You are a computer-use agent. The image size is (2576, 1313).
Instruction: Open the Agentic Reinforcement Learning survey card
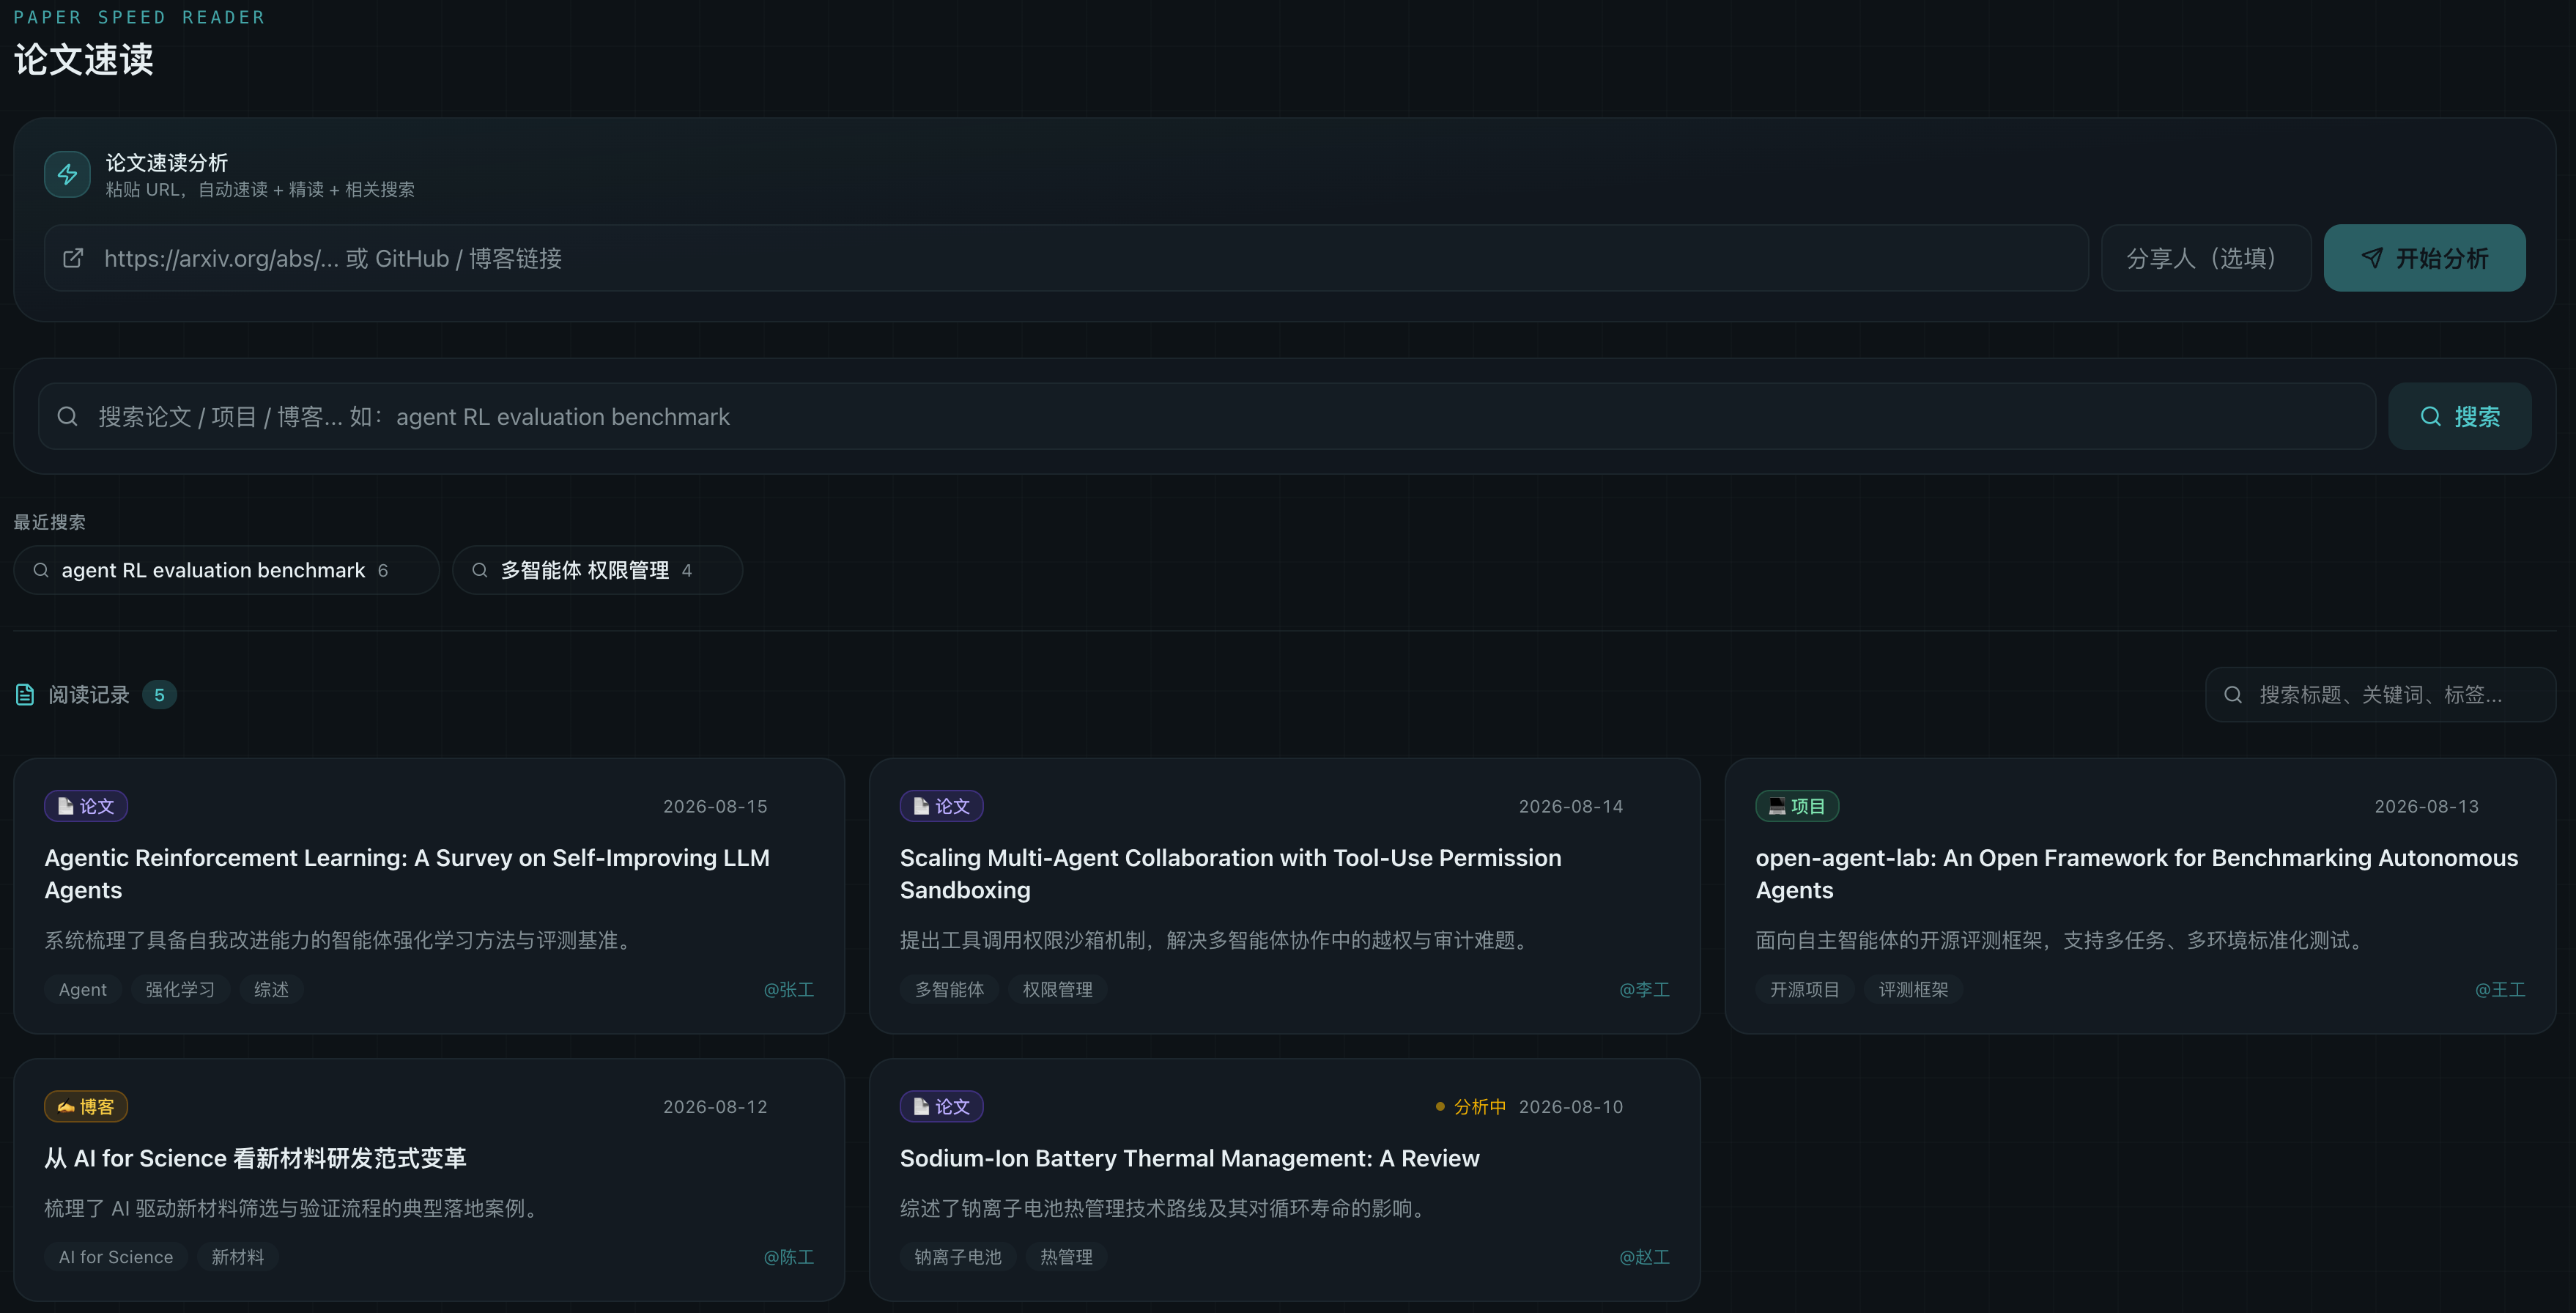pos(429,896)
